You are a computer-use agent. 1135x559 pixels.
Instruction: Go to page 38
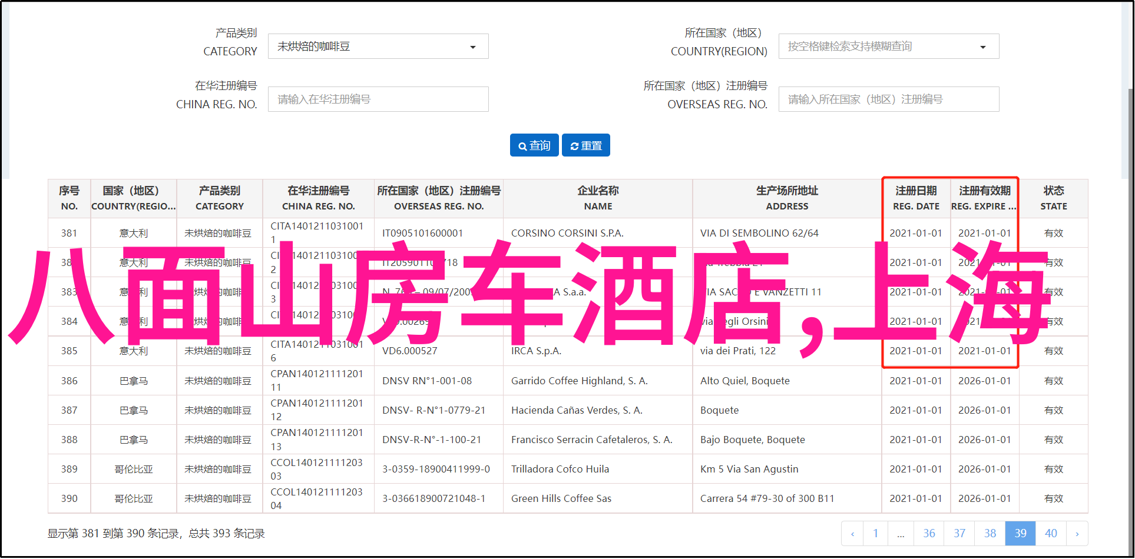point(990,534)
